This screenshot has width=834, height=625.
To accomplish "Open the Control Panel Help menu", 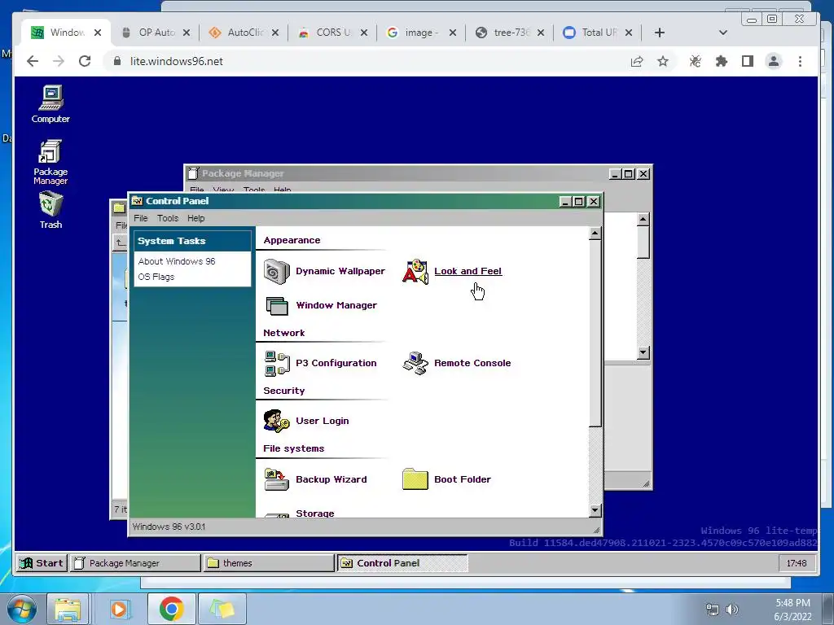I will (x=195, y=218).
